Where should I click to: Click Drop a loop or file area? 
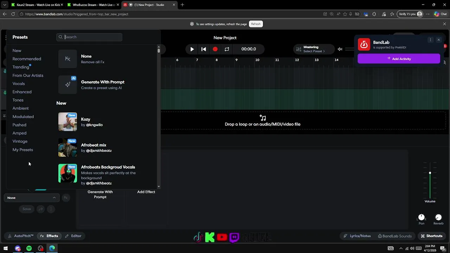(262, 121)
